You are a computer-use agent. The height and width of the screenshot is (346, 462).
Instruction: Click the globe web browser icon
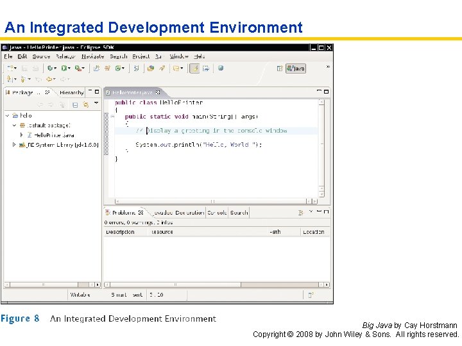tap(220, 68)
